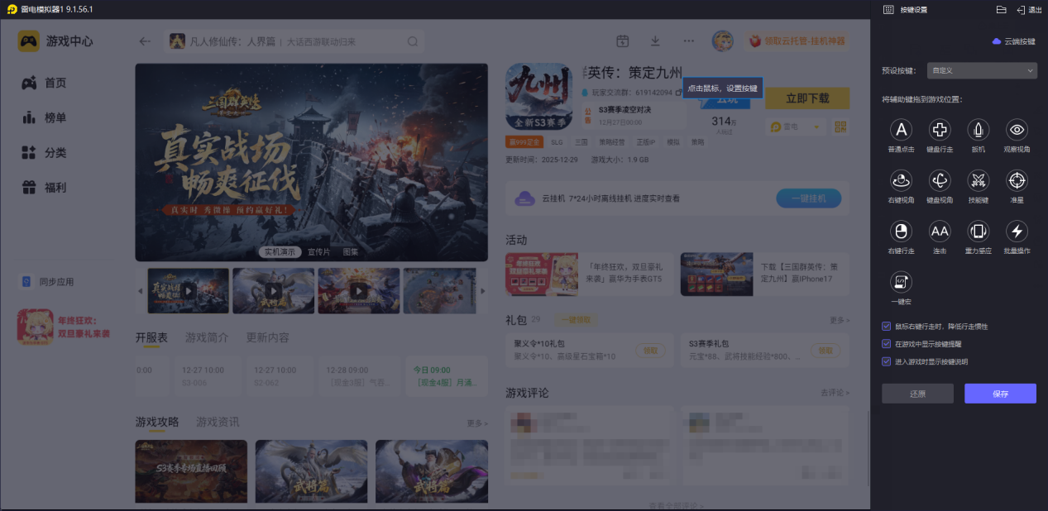Expand 更多 next to 游戏攻略
1048x511 pixels.
477,423
